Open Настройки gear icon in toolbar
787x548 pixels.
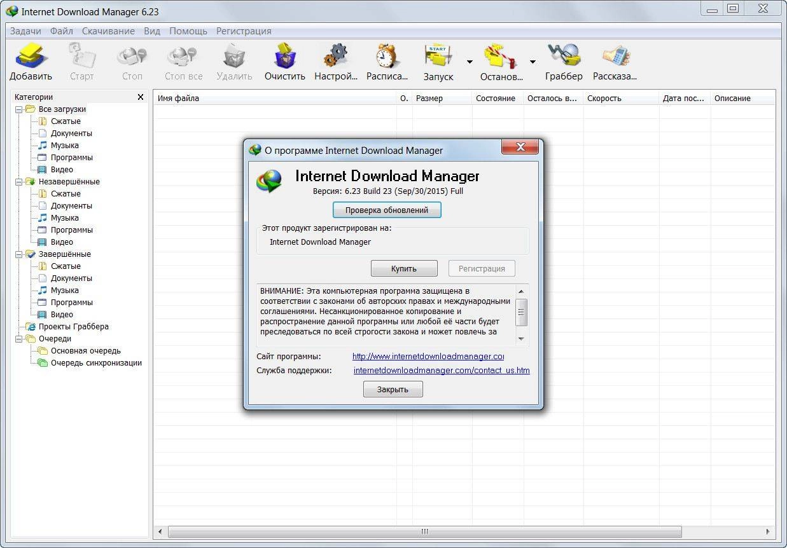pos(336,55)
